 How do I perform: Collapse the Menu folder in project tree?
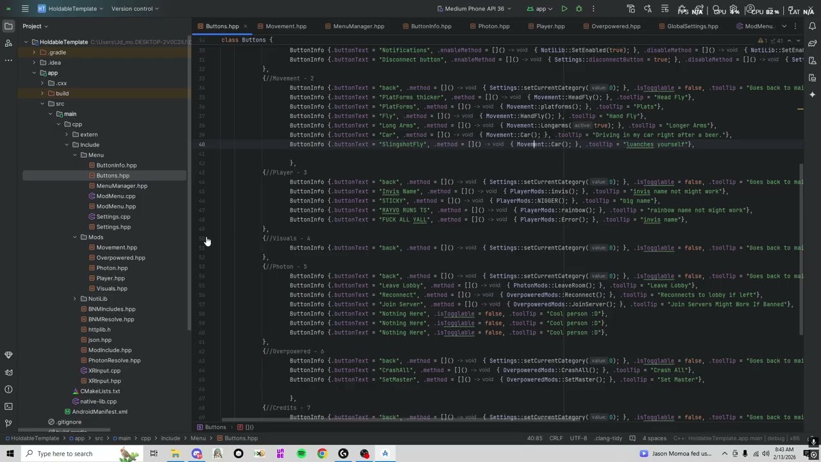[x=75, y=155]
